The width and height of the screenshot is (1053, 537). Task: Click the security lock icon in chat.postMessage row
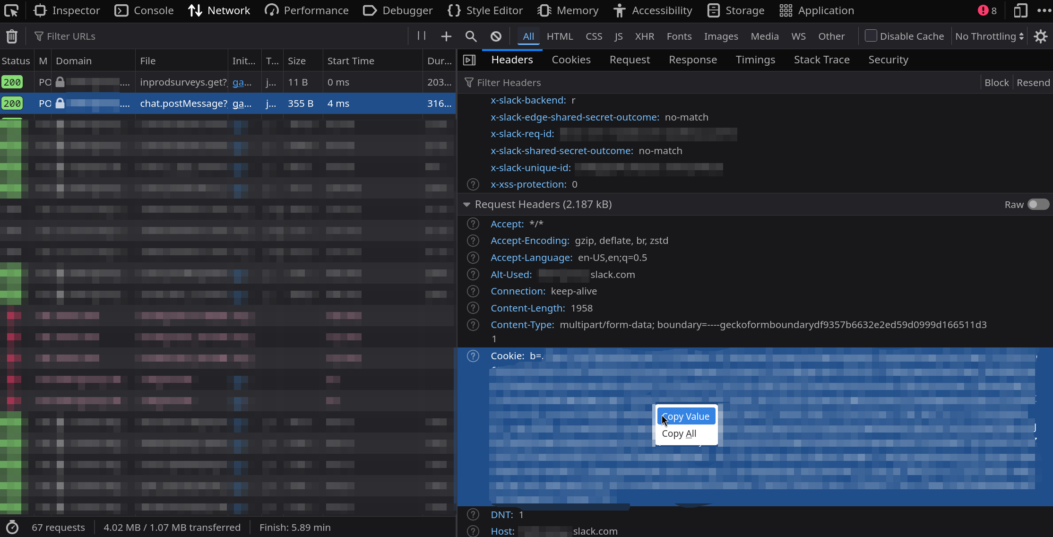(x=60, y=103)
